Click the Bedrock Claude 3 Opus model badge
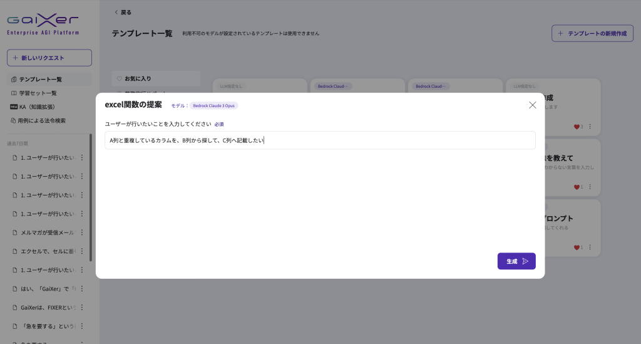 coord(213,106)
